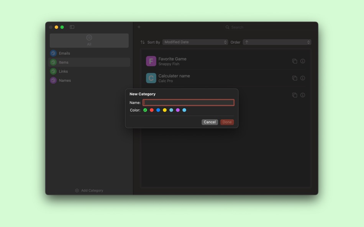Choose the yellow color swatch

(165, 110)
